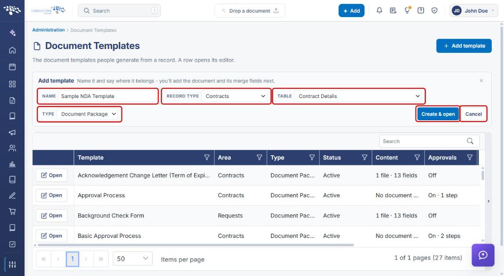Filter the Area column
Viewport: 504px width, 276px height.
259,157
